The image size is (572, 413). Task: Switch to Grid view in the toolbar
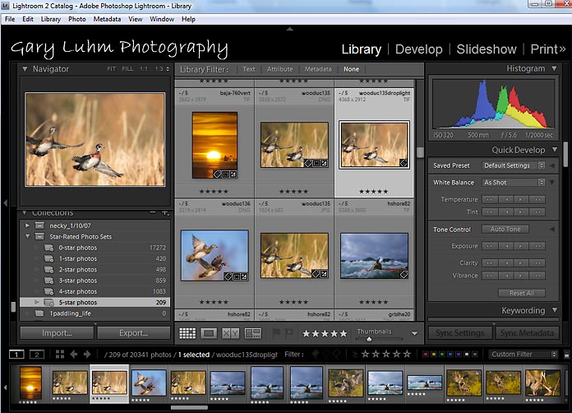tap(187, 333)
